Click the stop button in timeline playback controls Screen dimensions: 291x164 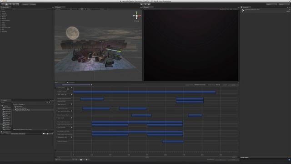tap(81, 160)
